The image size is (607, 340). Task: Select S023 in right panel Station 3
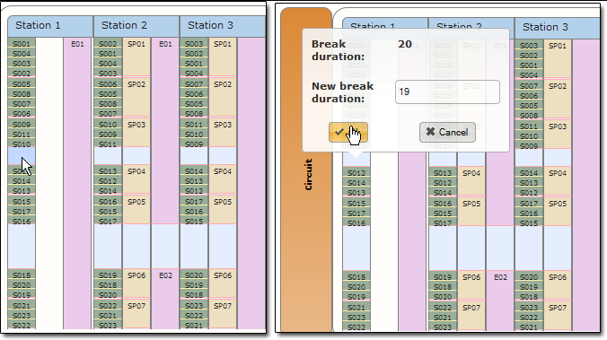pyautogui.click(x=529, y=308)
